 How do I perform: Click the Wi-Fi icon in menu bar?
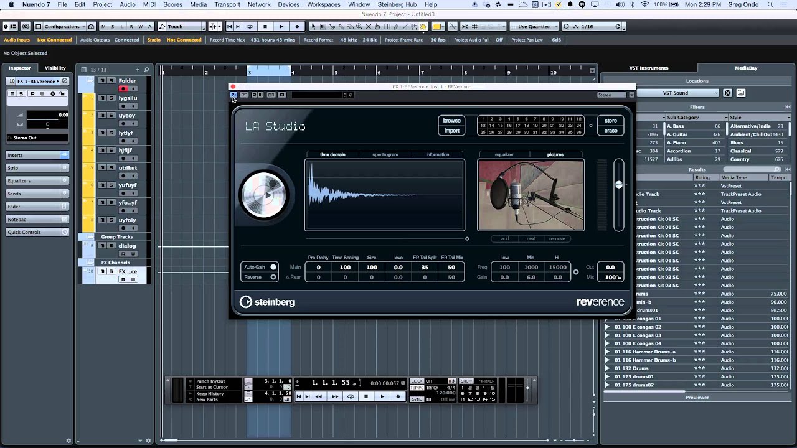[645, 4]
